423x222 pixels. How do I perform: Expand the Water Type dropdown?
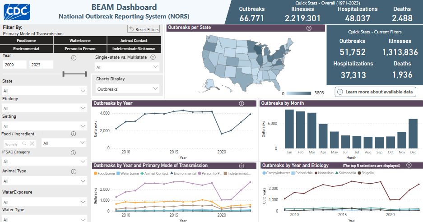click(44, 219)
